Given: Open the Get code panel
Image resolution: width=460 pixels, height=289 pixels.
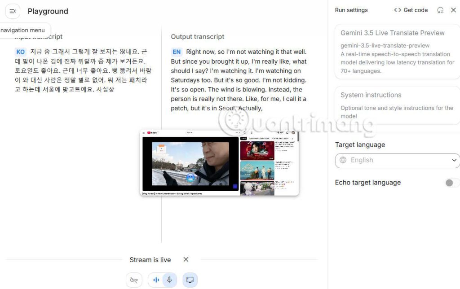Looking at the screenshot, I should coord(411,10).
